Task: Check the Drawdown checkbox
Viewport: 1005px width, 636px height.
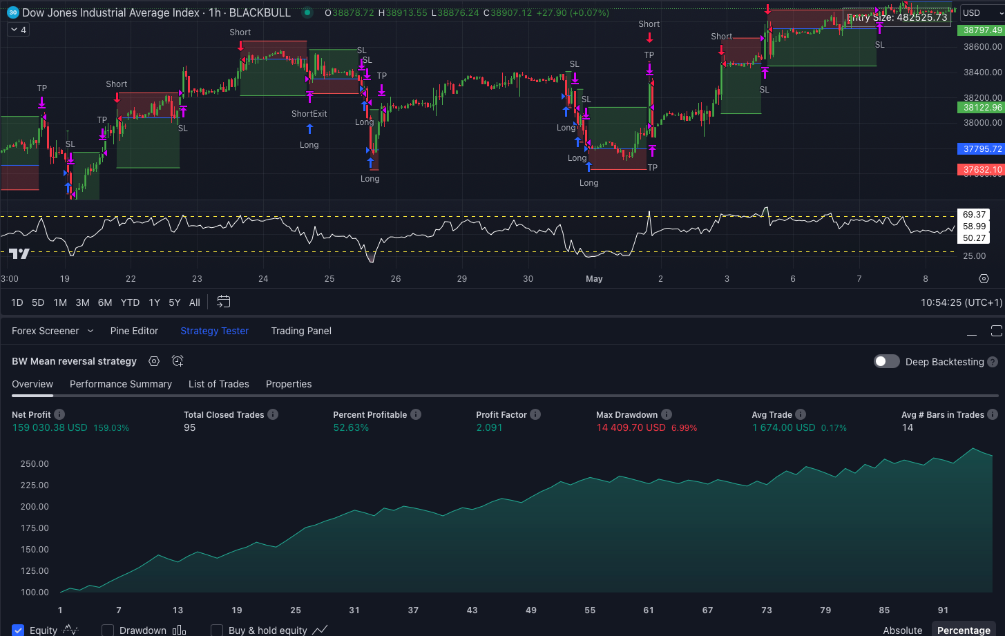Action: tap(108, 630)
